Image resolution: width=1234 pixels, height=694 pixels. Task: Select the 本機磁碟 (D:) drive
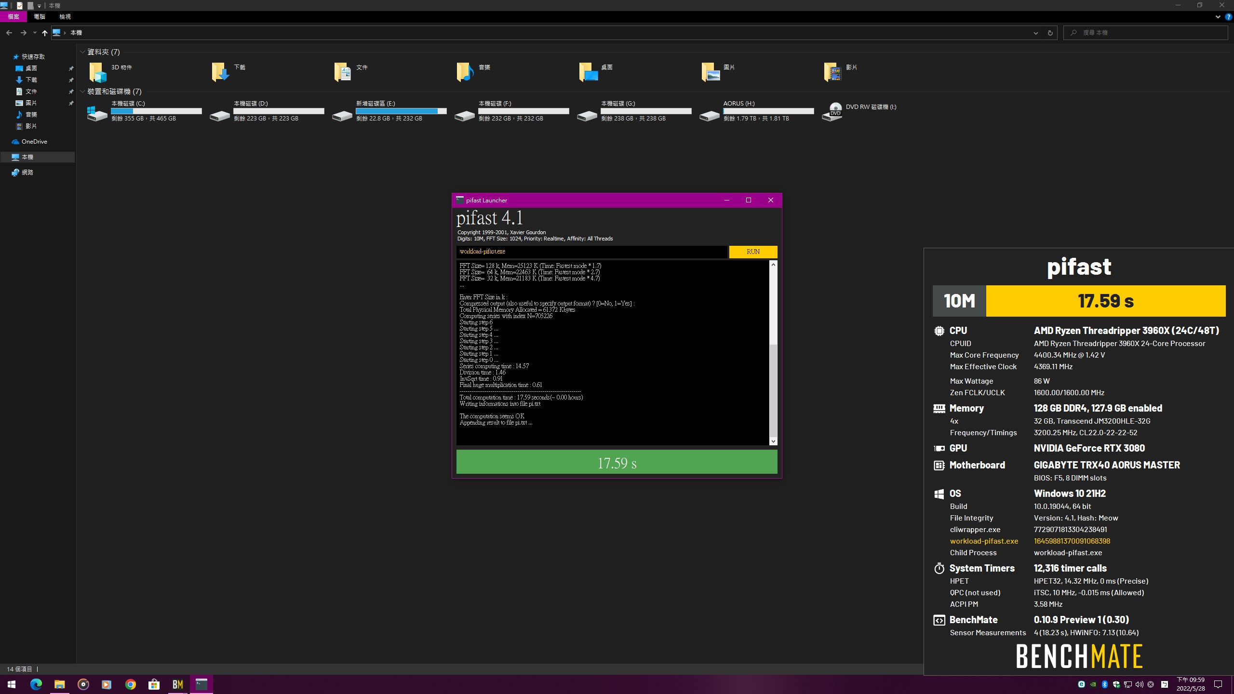coord(267,111)
